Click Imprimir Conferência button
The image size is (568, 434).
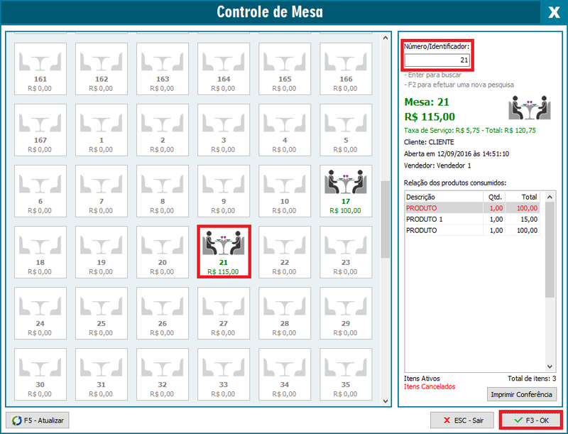click(522, 394)
